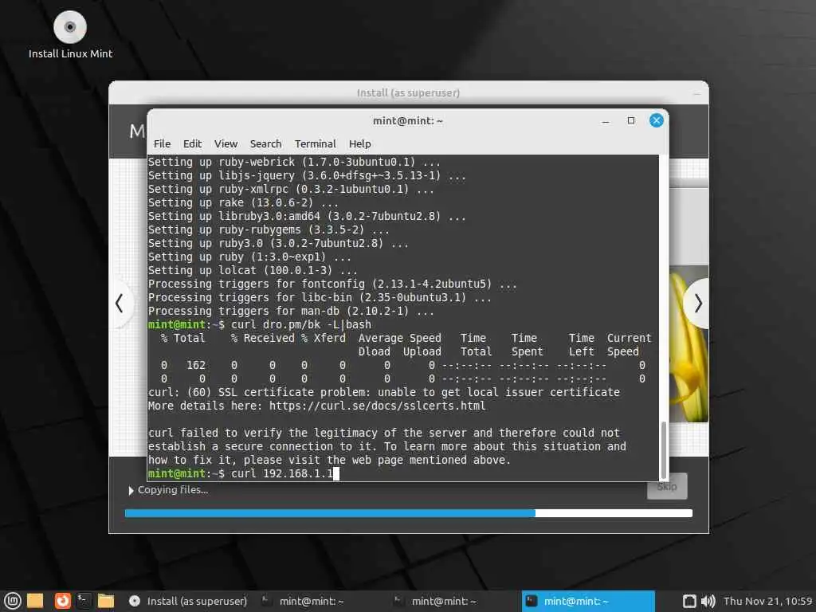
Task: Click the mint@mint terminal title text
Action: tap(408, 121)
